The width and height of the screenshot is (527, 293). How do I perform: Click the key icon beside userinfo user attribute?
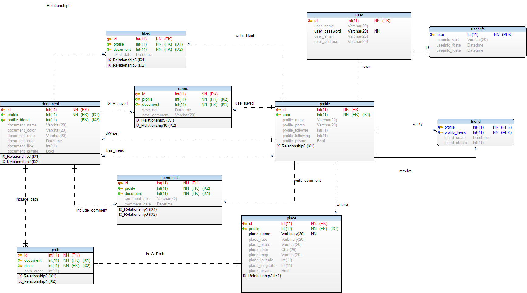(432, 35)
